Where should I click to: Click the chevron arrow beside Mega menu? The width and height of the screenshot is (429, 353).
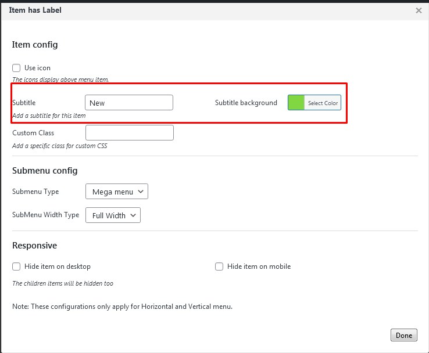141,192
